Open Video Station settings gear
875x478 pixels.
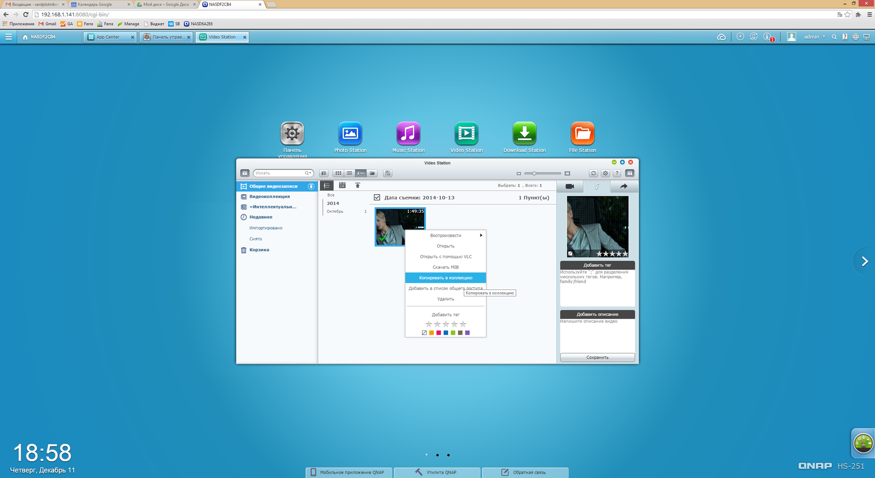click(605, 173)
